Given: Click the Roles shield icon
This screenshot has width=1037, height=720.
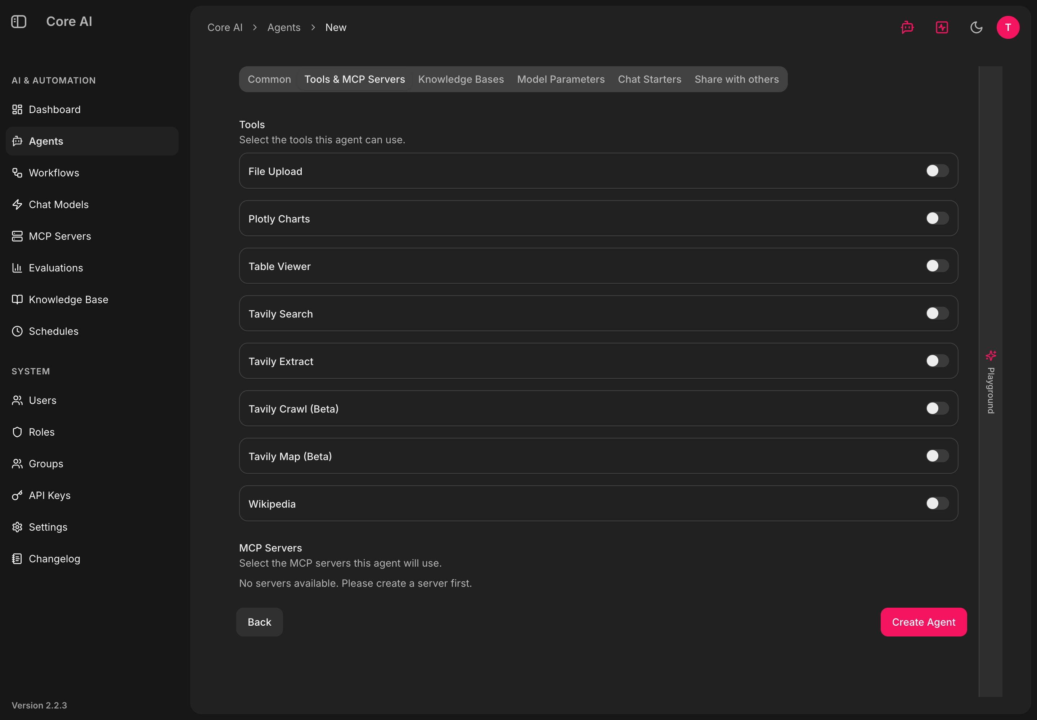Looking at the screenshot, I should 17,432.
